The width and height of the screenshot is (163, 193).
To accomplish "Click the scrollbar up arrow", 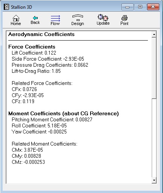I will [x=154, y=34].
